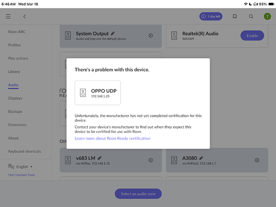Edit the System Output name with the pencil
276x207 pixels.
pyautogui.click(x=113, y=33)
